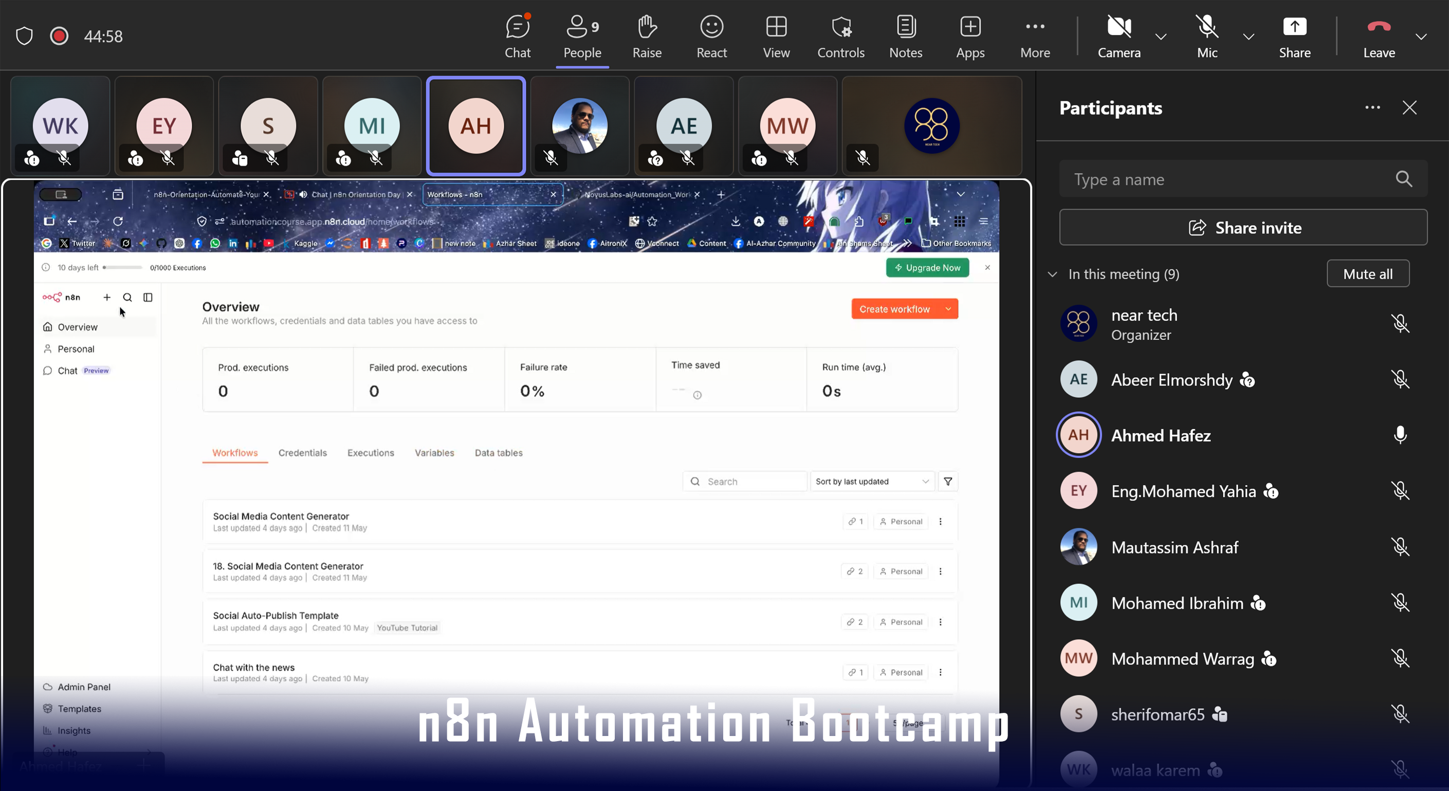Leave the meeting
The height and width of the screenshot is (791, 1449).
(1379, 36)
